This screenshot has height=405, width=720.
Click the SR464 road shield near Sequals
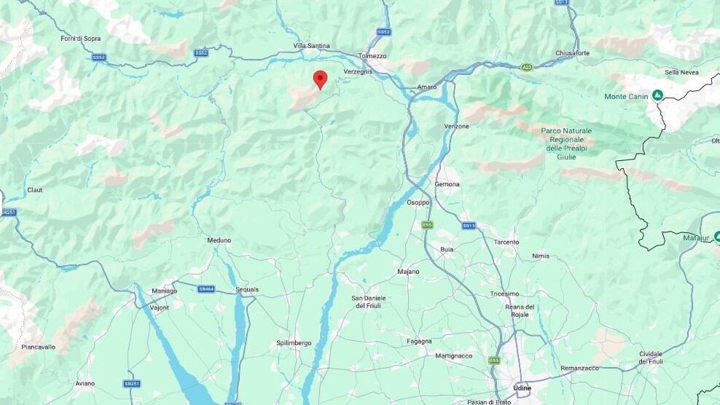coord(206,289)
